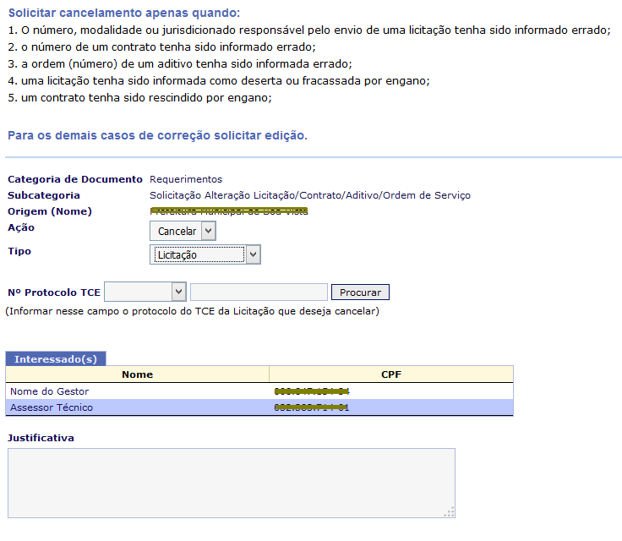Click the protocol number text field
The image size is (622, 541).
coord(259,292)
